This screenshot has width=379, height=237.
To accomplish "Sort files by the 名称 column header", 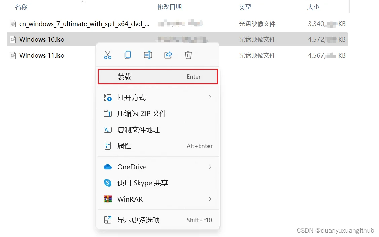I will point(21,7).
